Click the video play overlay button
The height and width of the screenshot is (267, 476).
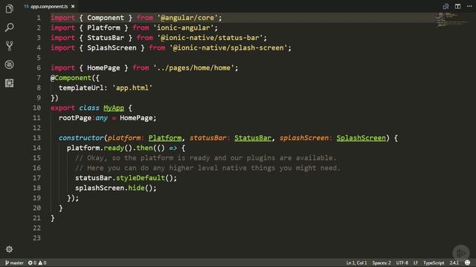point(461,253)
